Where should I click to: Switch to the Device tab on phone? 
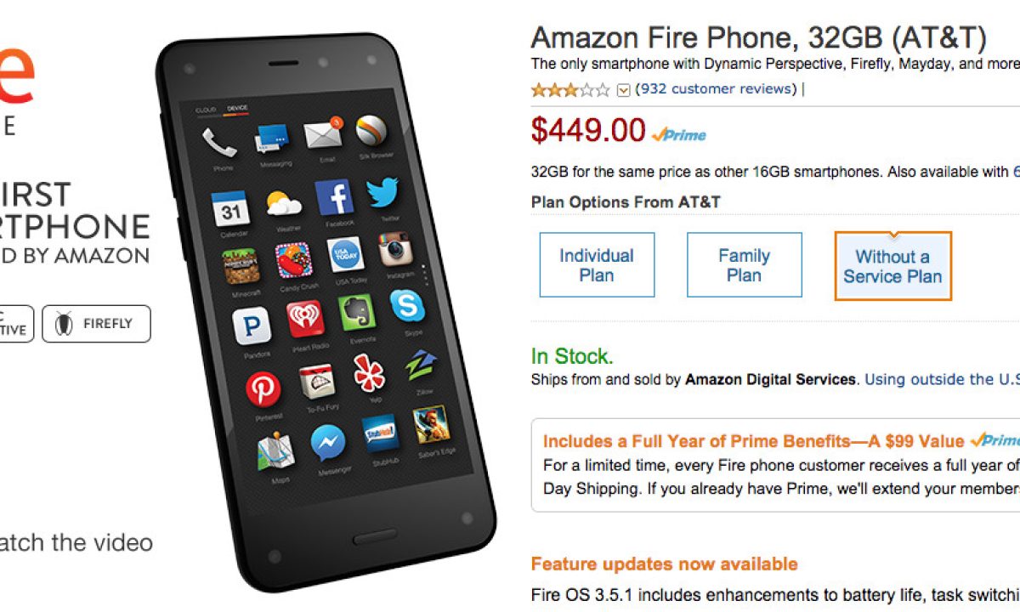click(236, 108)
